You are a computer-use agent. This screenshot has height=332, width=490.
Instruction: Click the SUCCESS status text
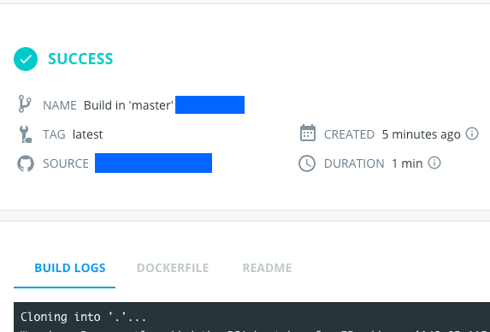click(x=80, y=59)
